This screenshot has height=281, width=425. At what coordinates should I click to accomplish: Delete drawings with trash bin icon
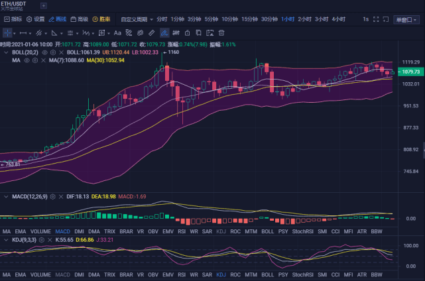tap(221, 33)
